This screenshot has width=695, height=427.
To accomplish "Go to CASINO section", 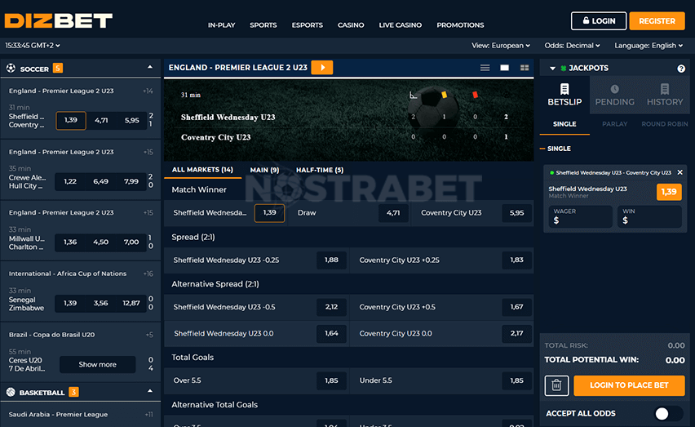I will coord(351,24).
